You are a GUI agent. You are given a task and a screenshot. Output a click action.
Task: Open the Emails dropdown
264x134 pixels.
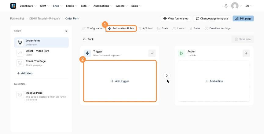pos(71,6)
